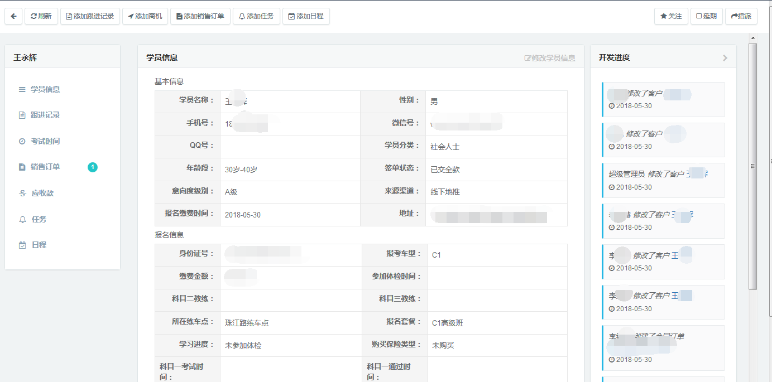Open 销售订单 in the sidebar

tap(45, 167)
